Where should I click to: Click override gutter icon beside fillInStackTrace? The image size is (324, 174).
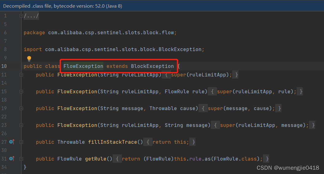click(x=12, y=142)
